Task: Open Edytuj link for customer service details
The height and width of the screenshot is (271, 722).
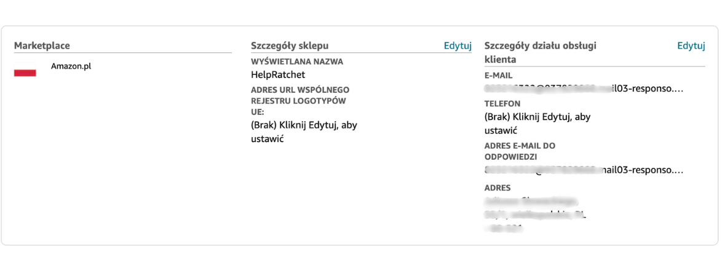Action: [691, 46]
